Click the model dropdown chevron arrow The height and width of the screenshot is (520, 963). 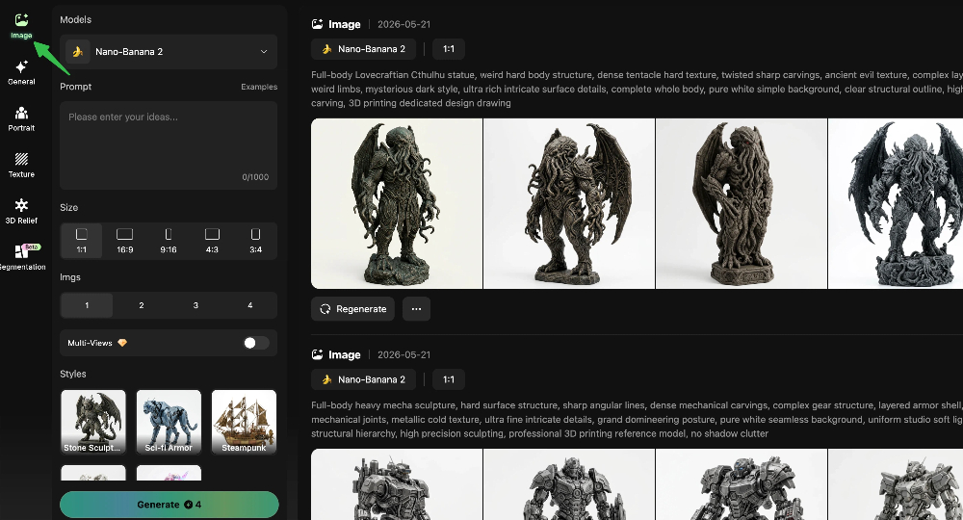[264, 52]
